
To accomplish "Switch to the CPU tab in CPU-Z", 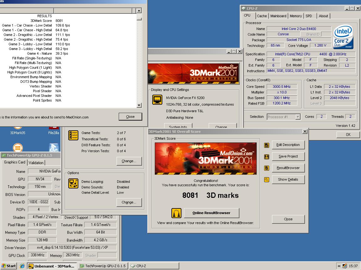I will click(247, 16).
